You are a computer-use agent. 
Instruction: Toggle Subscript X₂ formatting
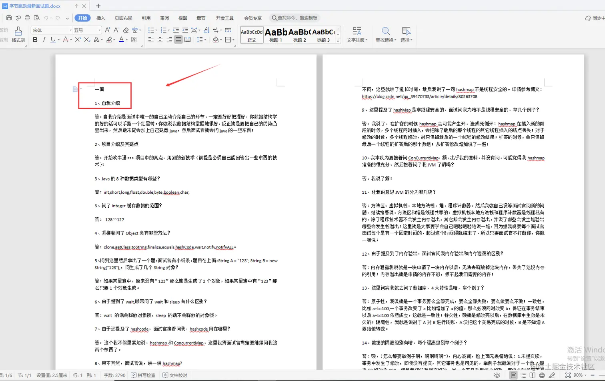87,40
